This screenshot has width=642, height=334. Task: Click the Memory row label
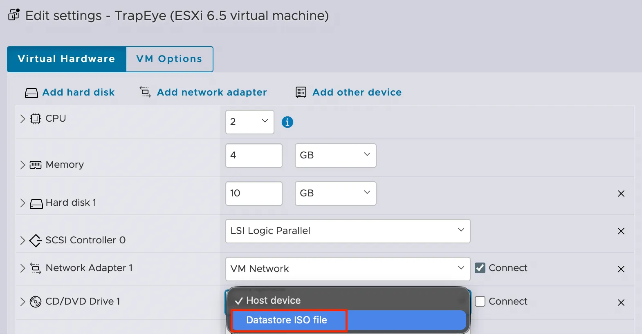tap(65, 165)
